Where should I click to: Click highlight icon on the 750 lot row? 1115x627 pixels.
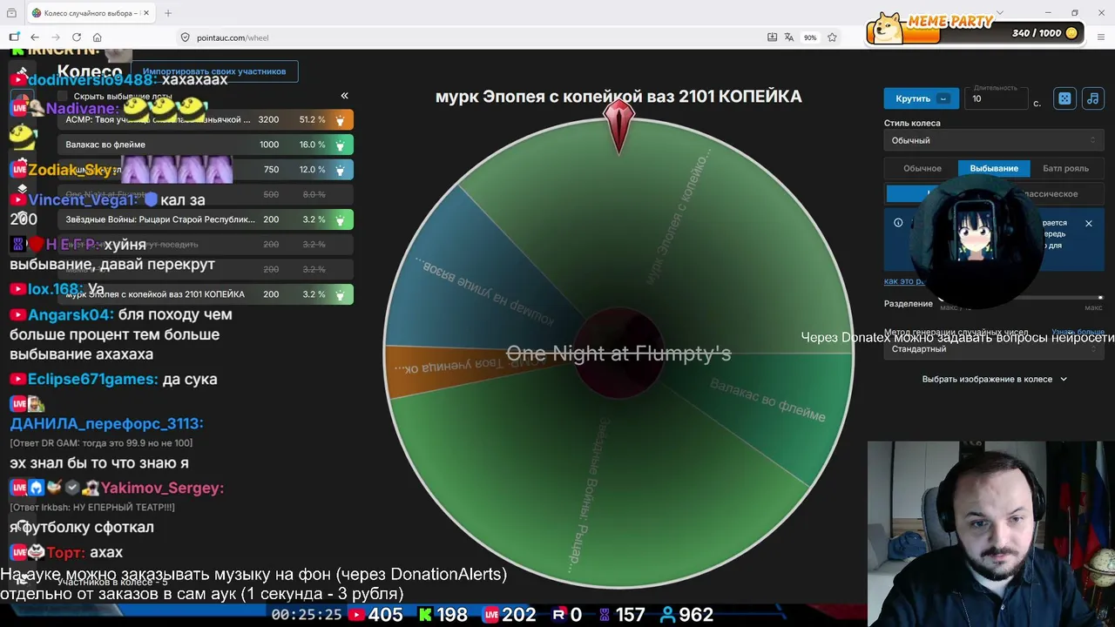[x=340, y=170]
